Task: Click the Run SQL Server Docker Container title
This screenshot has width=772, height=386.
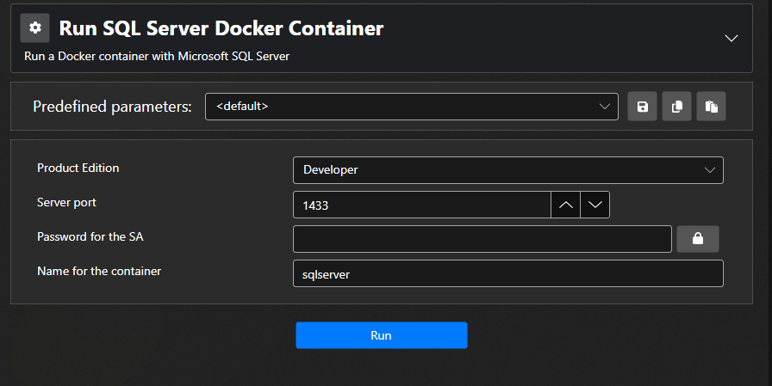Action: 221,28
